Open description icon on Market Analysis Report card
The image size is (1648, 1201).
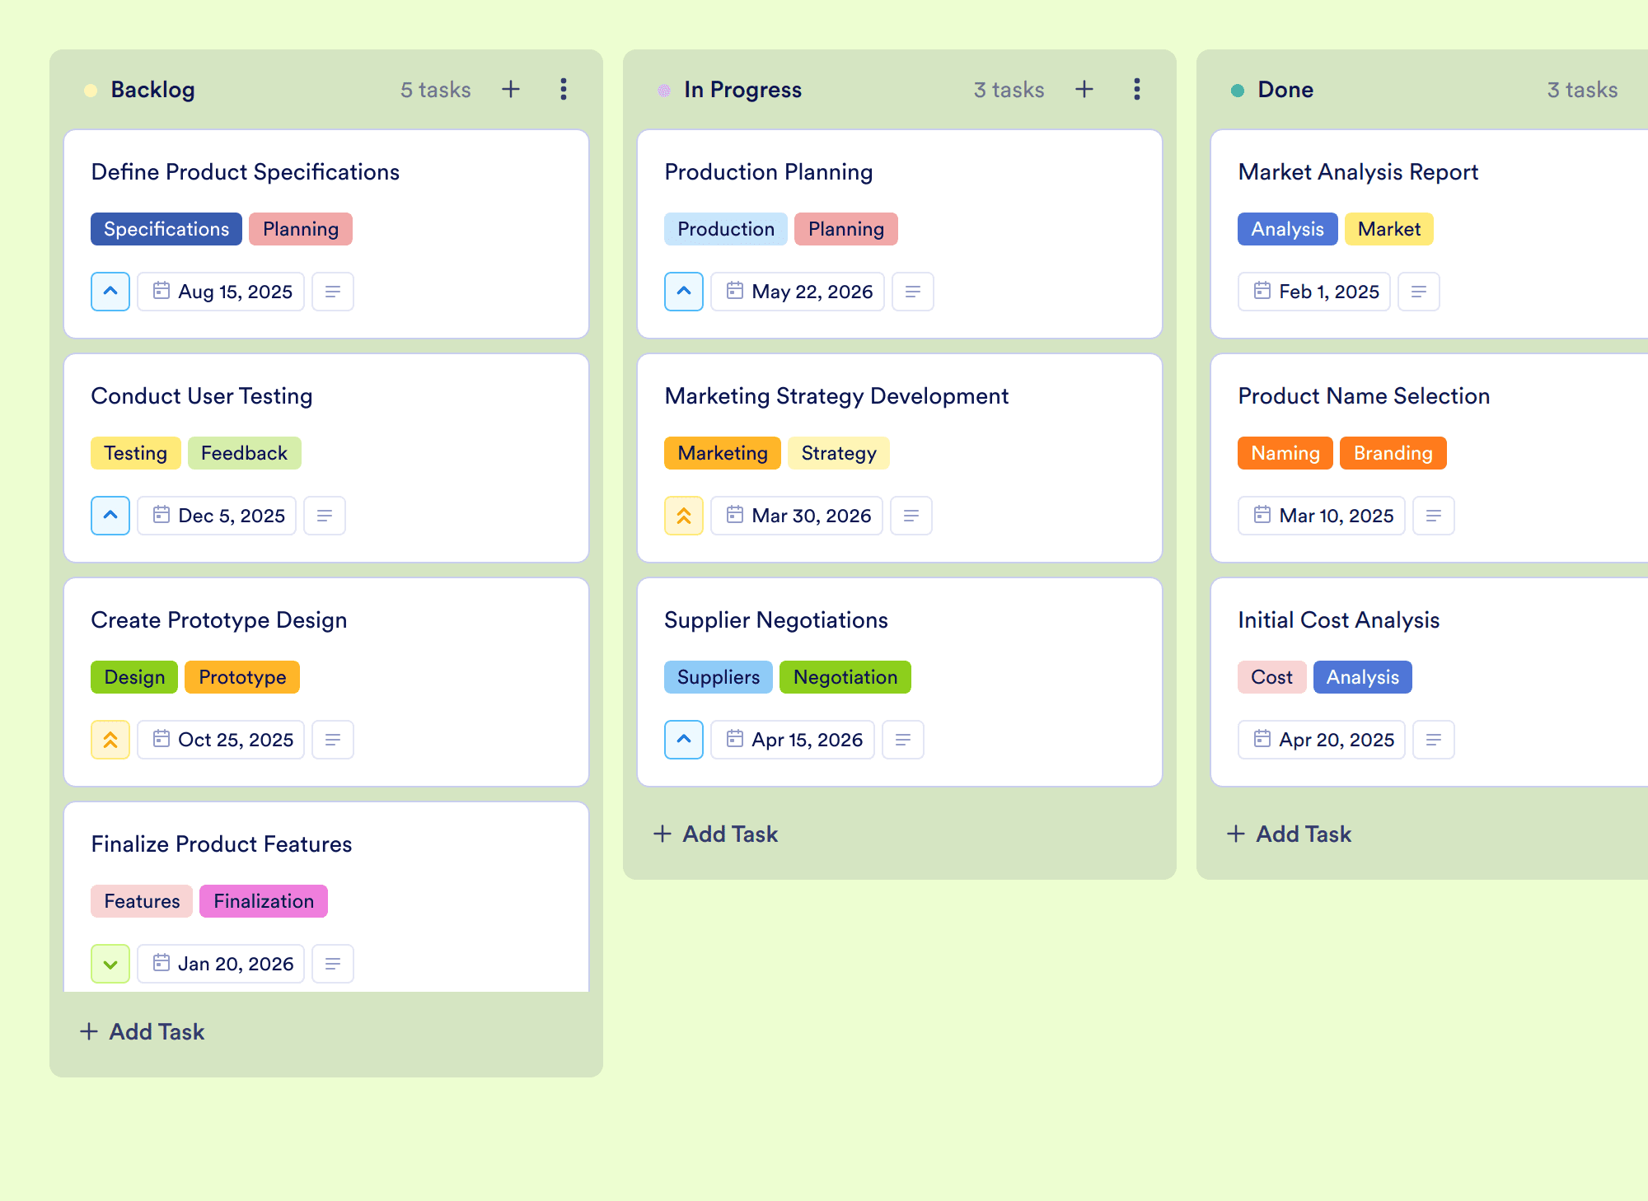[1419, 292]
